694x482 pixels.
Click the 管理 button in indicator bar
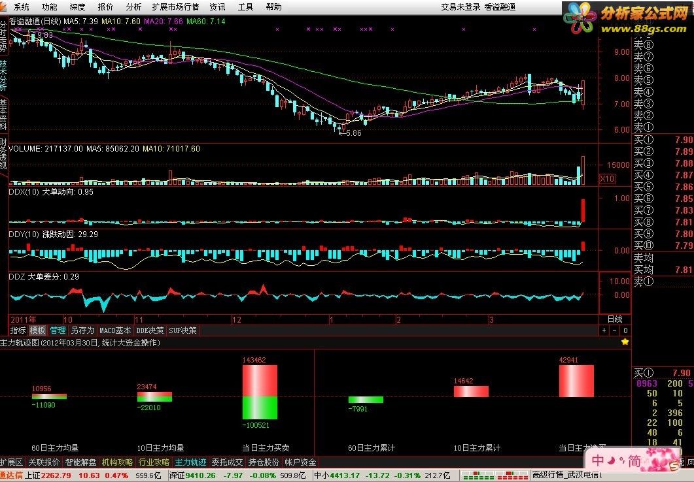pyautogui.click(x=58, y=330)
